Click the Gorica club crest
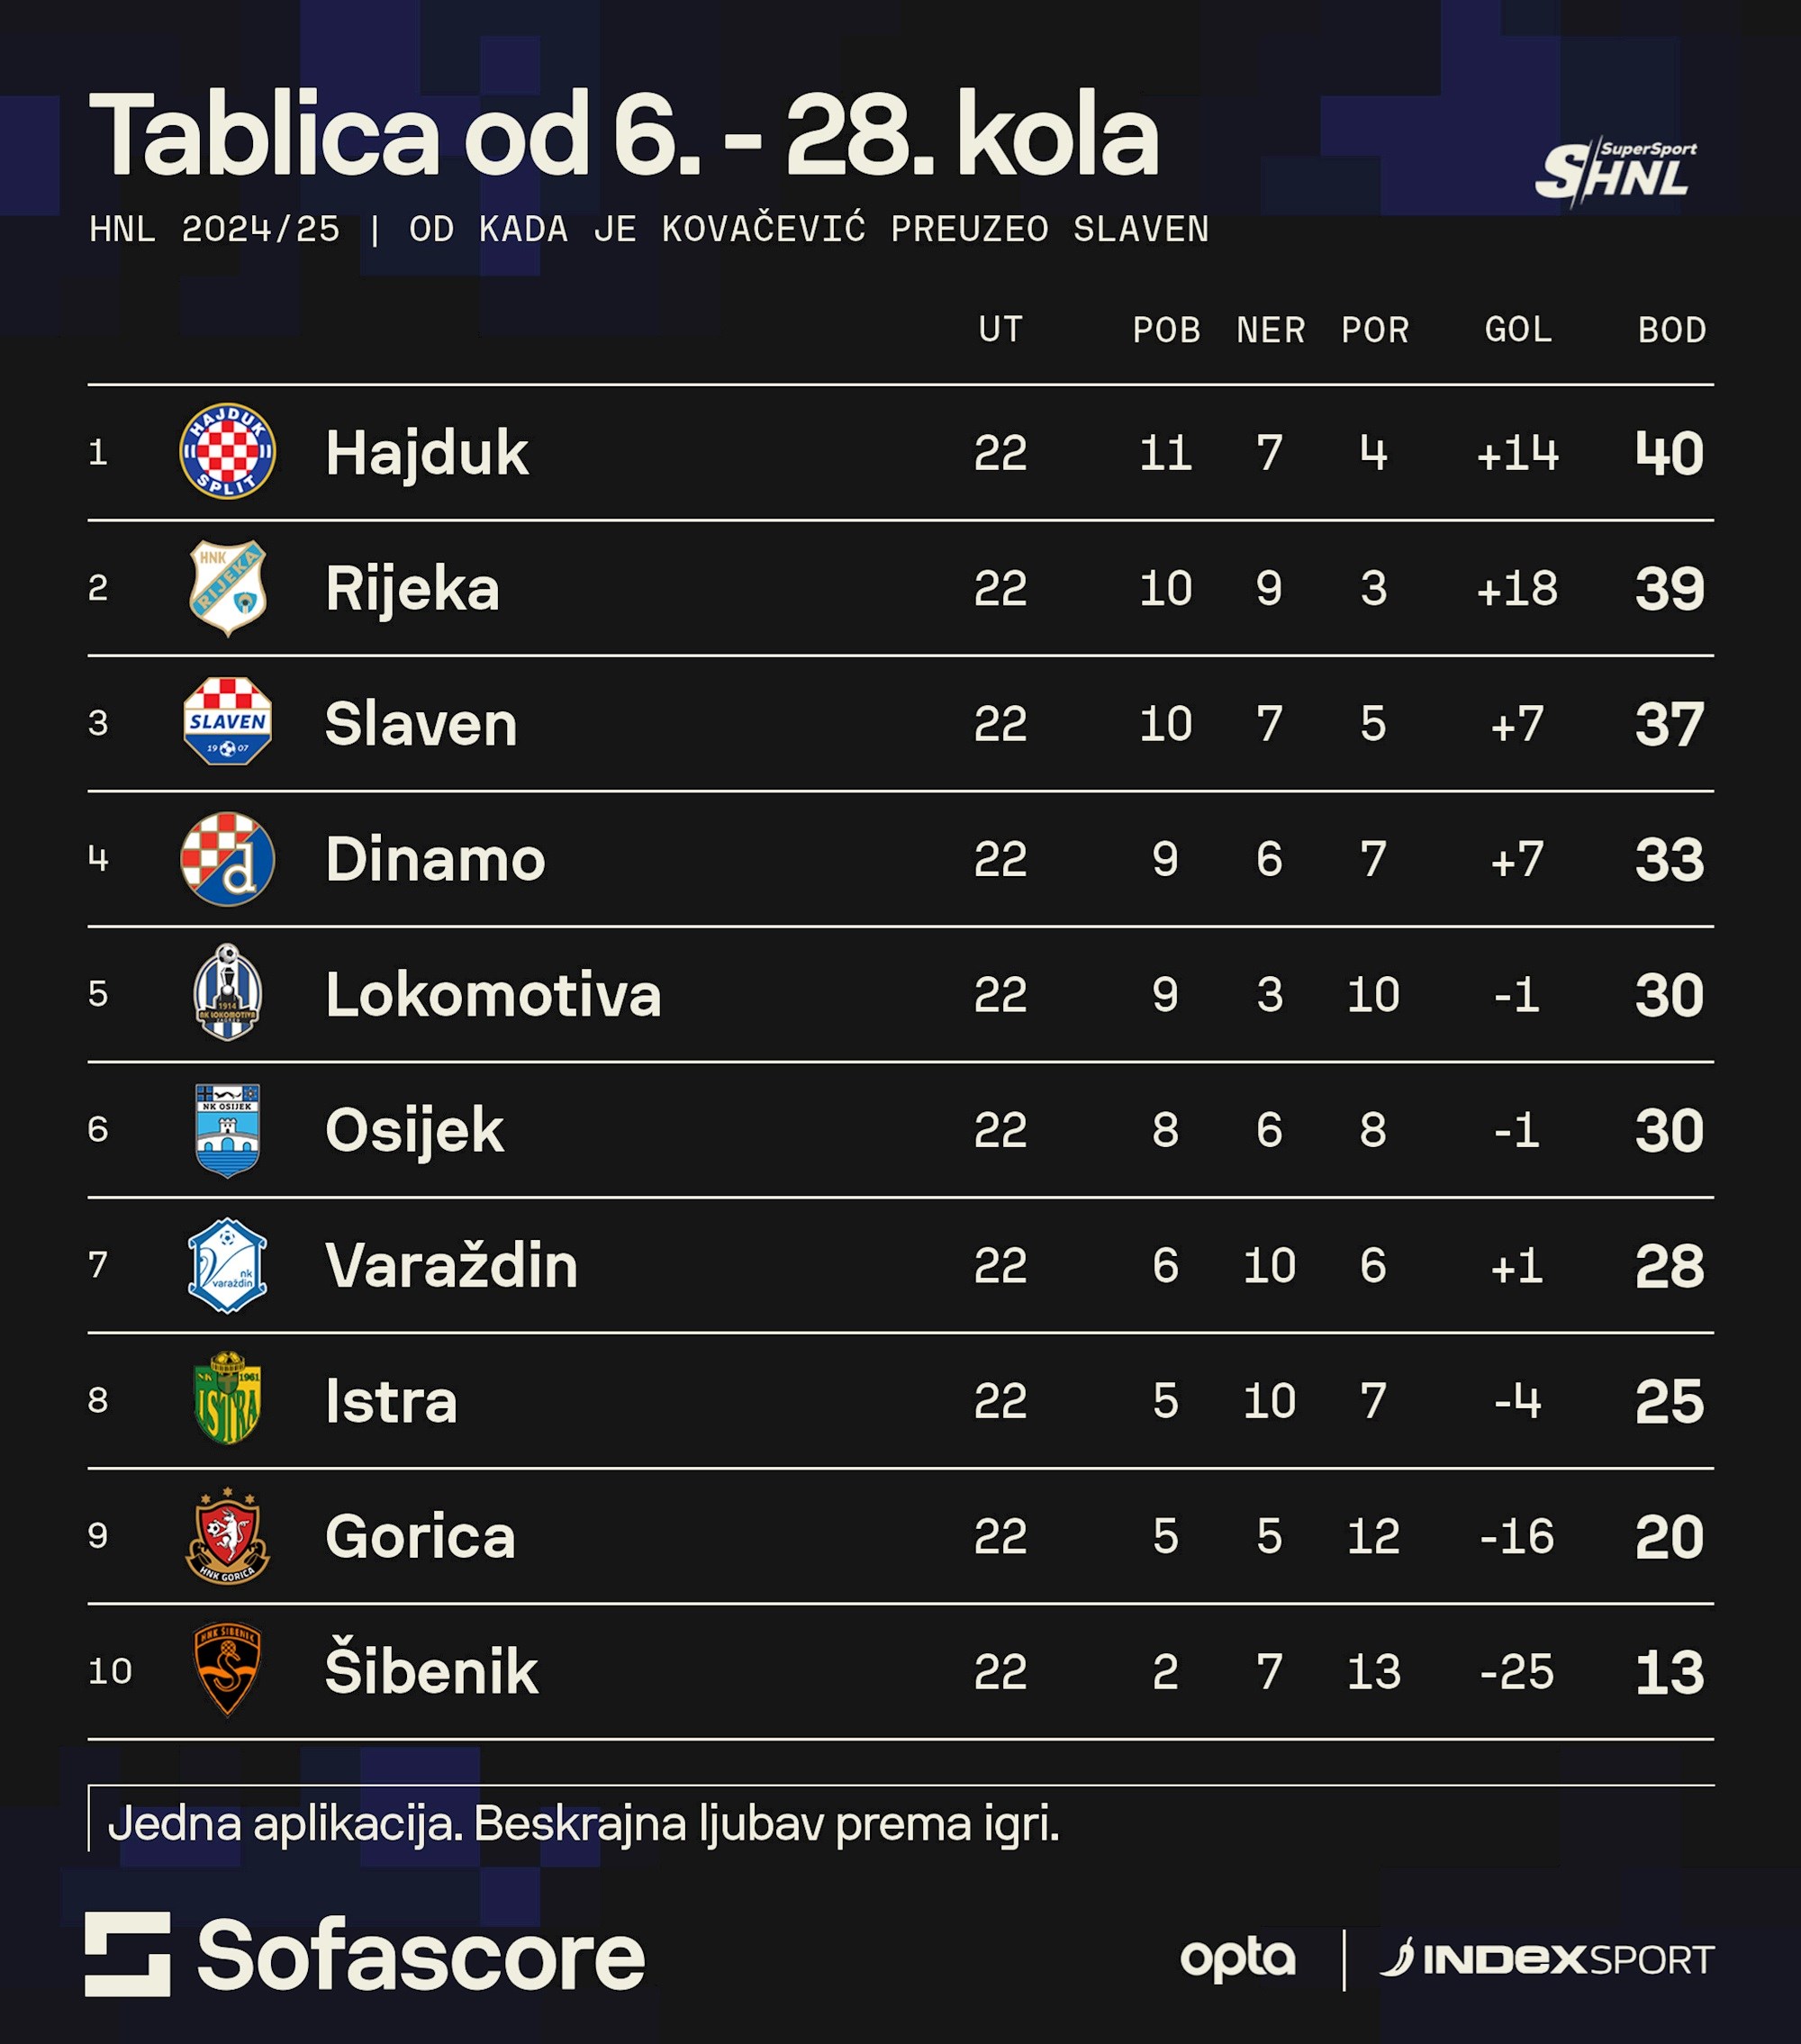Viewport: 1801px width, 2044px height. click(228, 1536)
